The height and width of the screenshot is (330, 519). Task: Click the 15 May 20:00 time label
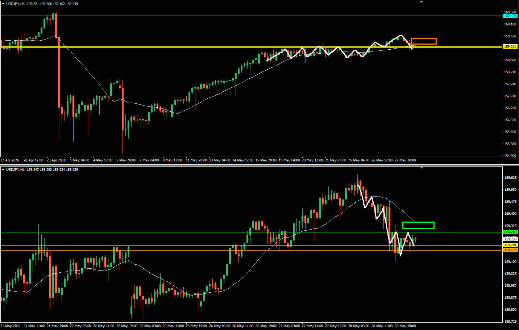266,160
